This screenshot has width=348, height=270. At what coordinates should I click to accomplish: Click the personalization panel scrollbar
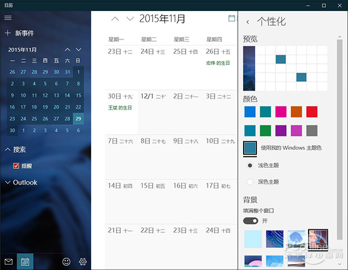tap(339, 139)
